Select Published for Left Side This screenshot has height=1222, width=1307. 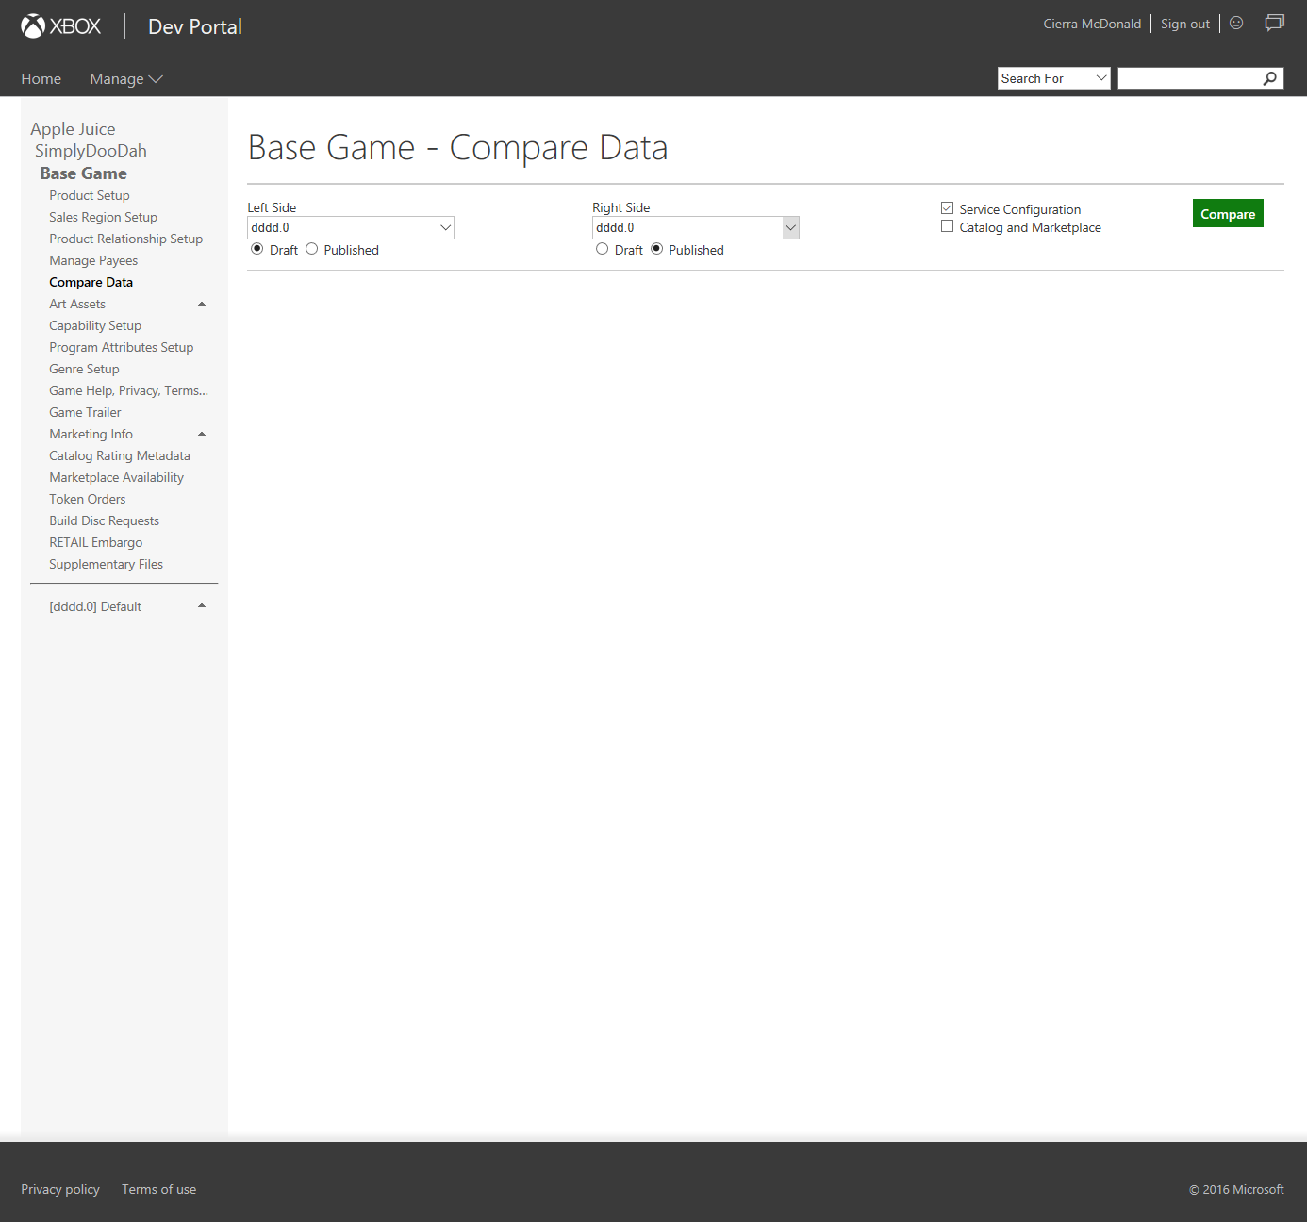pos(311,249)
